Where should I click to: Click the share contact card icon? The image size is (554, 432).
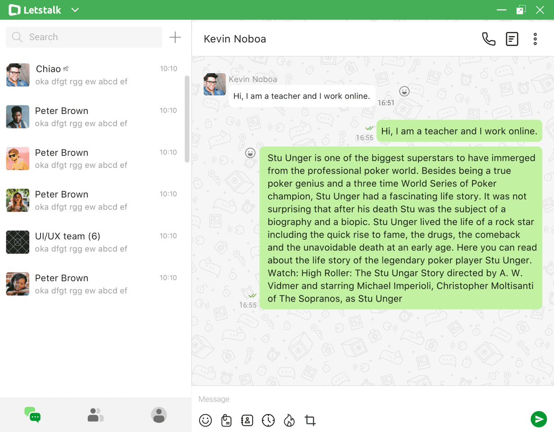pyautogui.click(x=247, y=420)
